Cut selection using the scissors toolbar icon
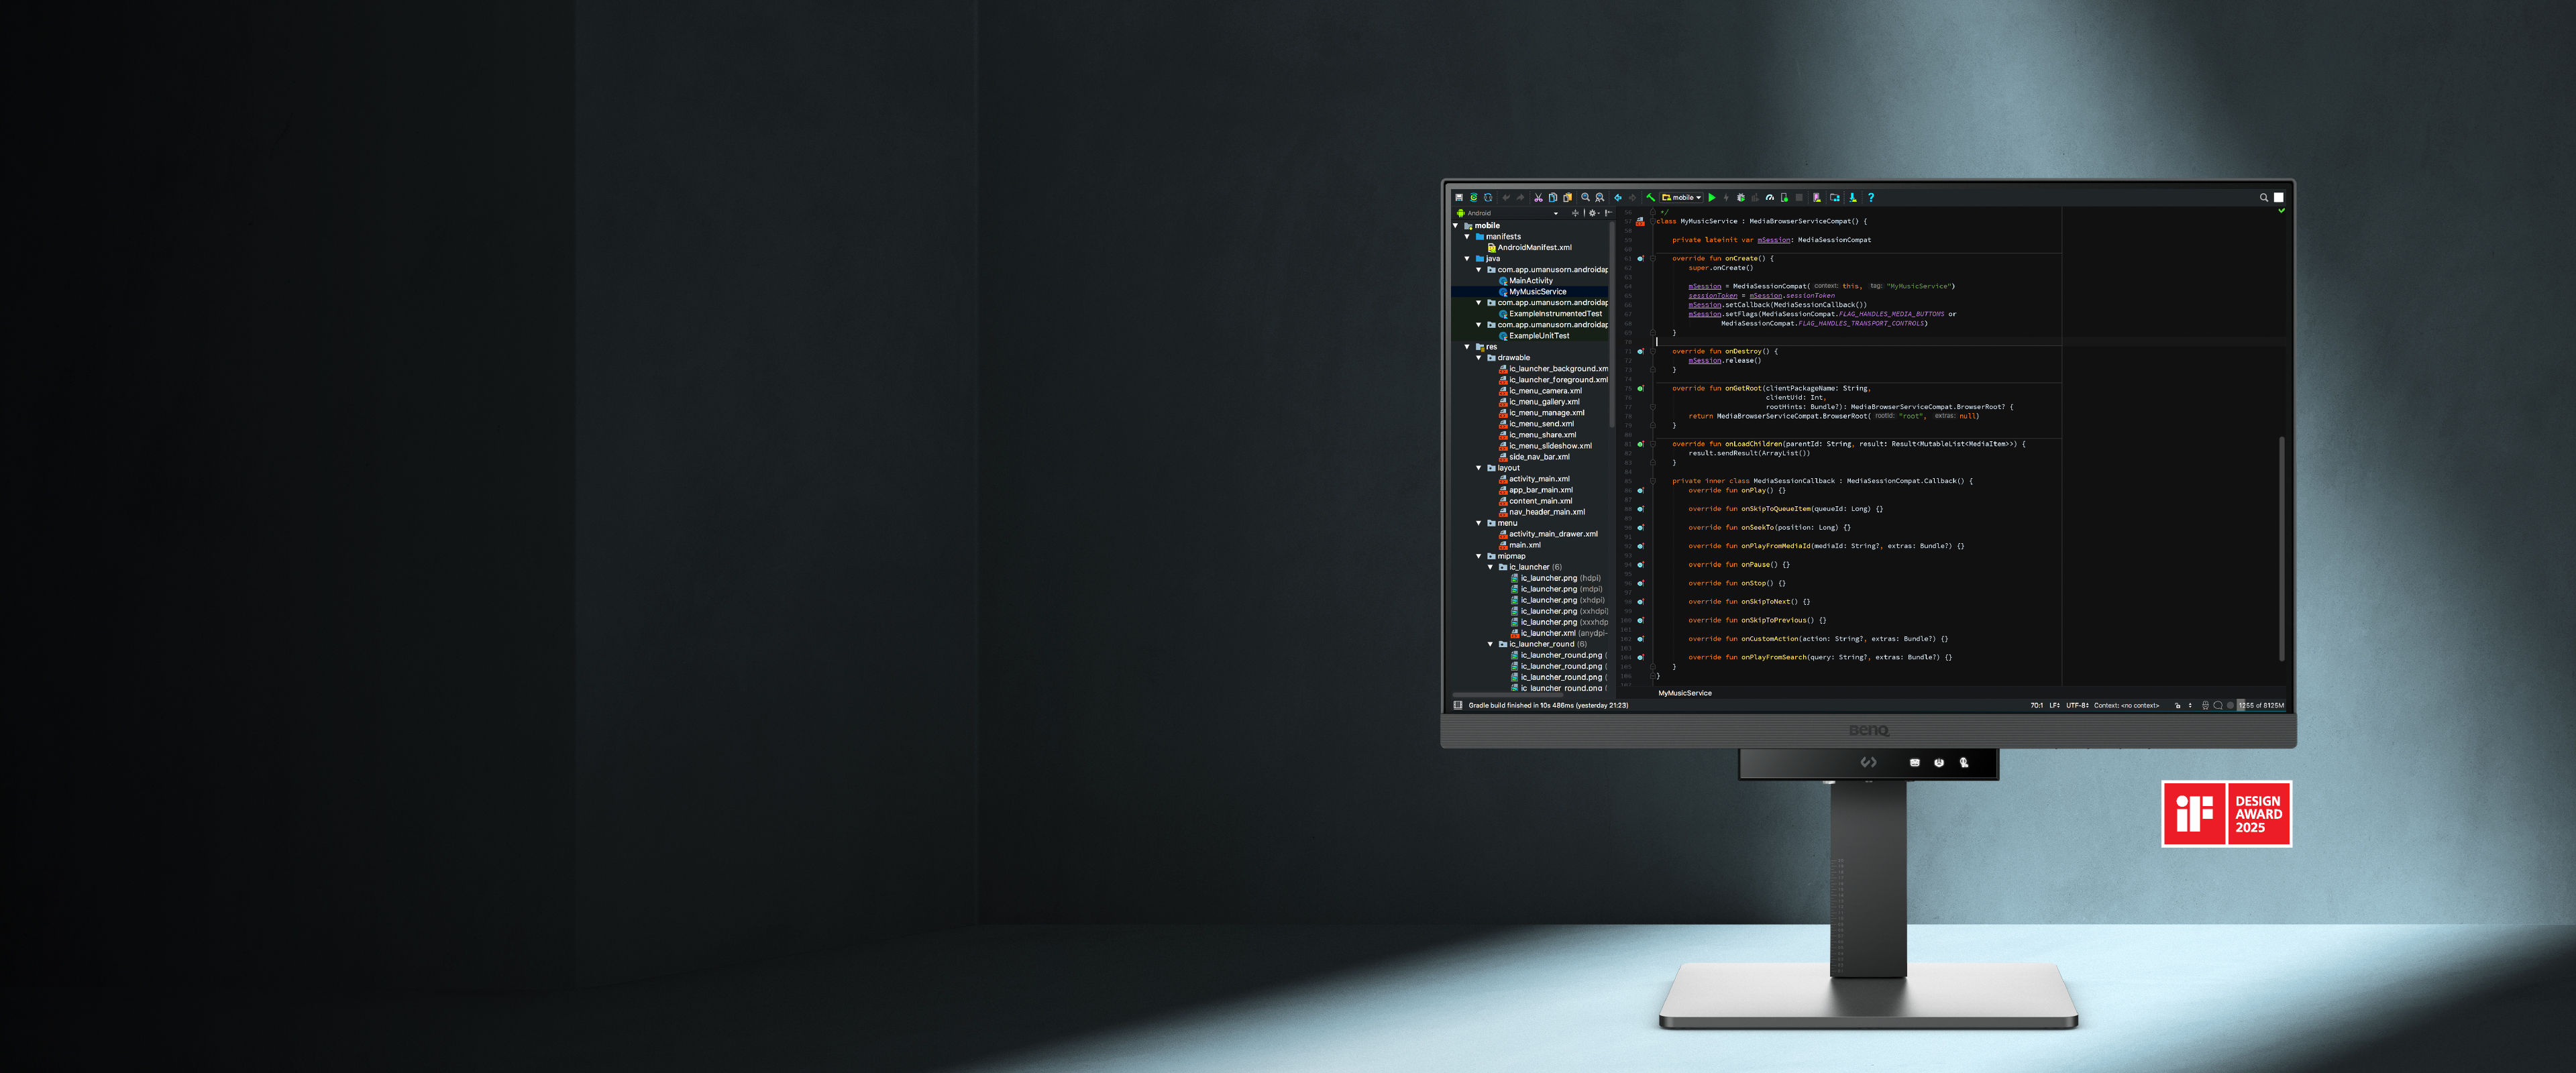 1538,197
